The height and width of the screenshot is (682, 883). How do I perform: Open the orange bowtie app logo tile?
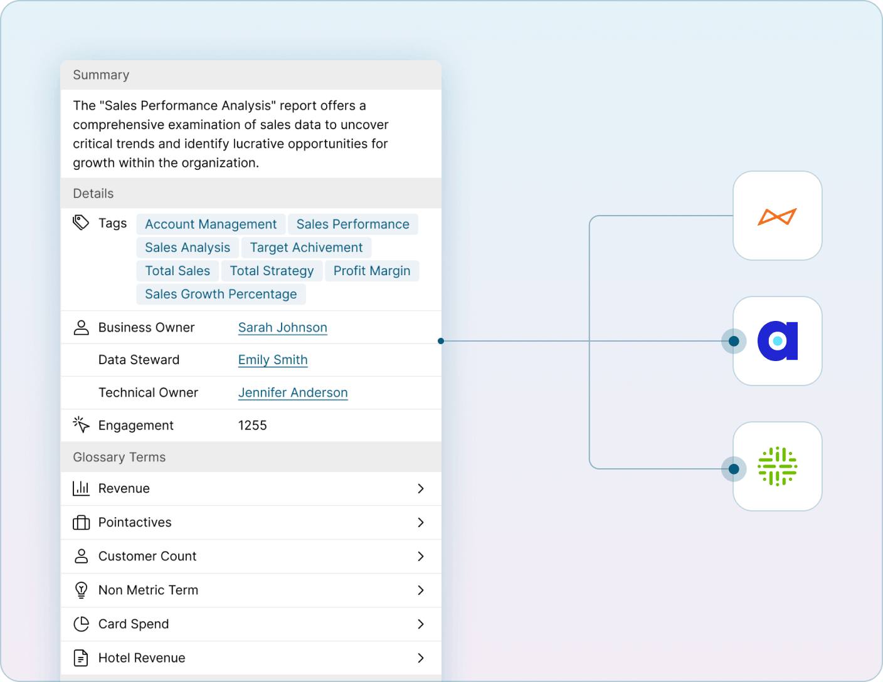click(x=777, y=216)
